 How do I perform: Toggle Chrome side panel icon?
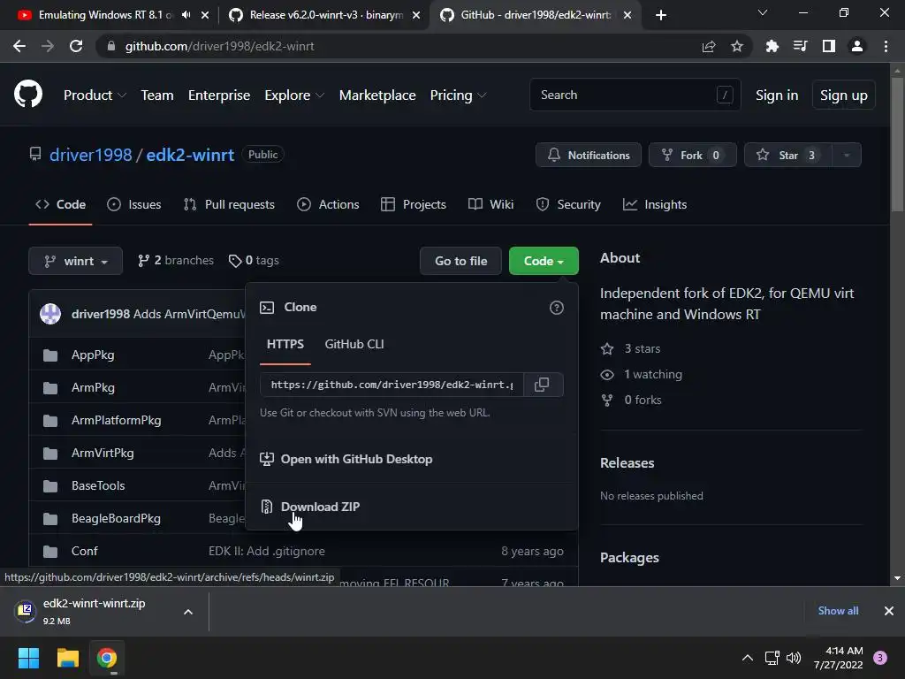pos(829,46)
